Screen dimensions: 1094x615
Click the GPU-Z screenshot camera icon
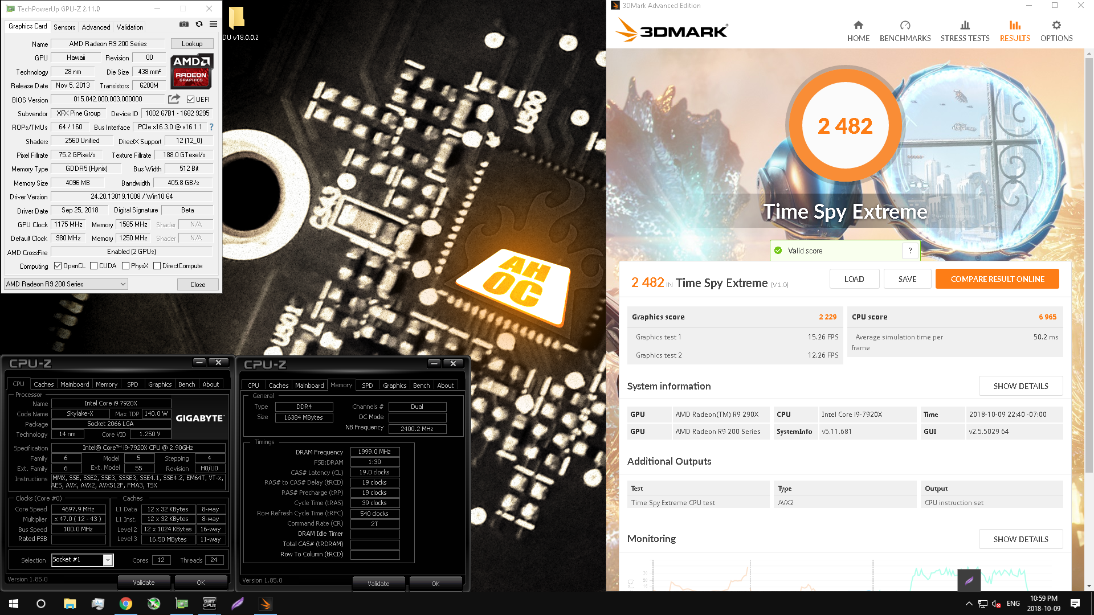(x=184, y=24)
